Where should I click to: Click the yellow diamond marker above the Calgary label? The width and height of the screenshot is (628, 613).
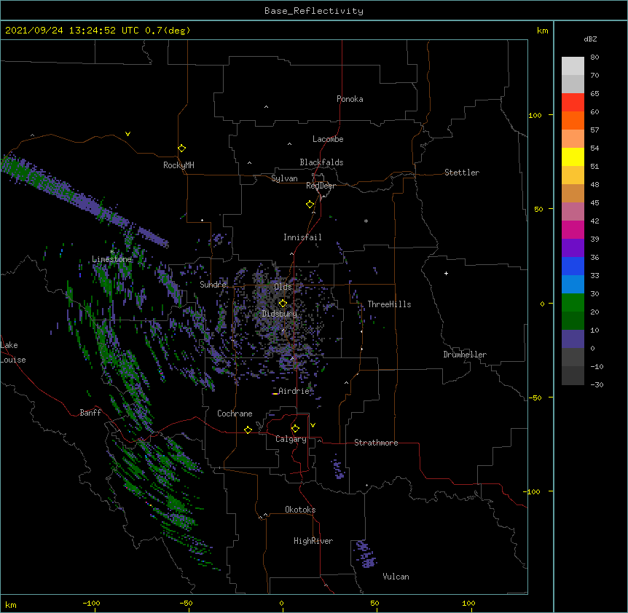coord(295,429)
